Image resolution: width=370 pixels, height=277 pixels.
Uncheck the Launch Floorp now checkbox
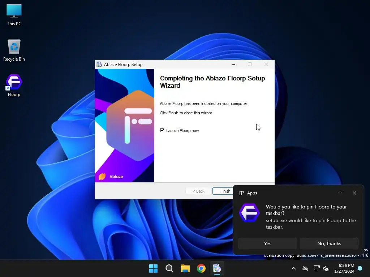click(162, 130)
